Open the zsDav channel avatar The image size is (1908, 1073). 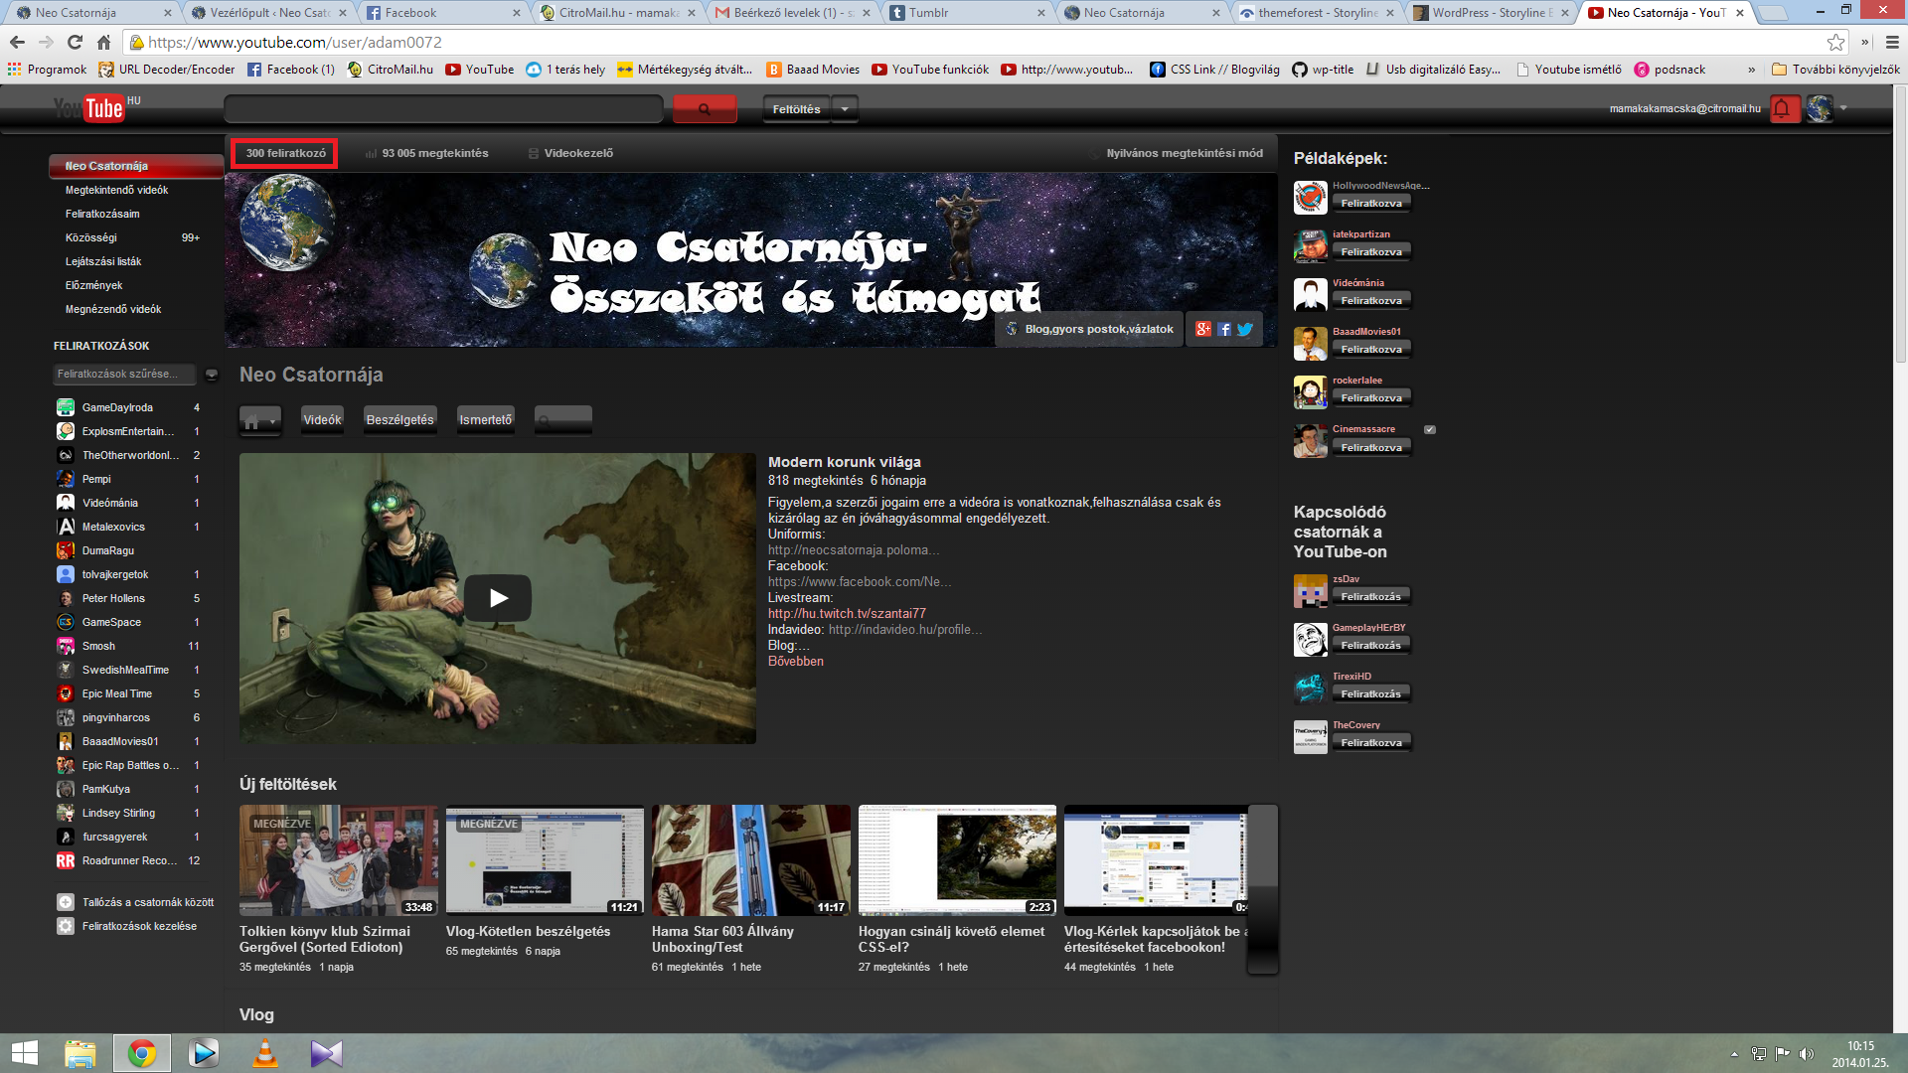tap(1310, 590)
